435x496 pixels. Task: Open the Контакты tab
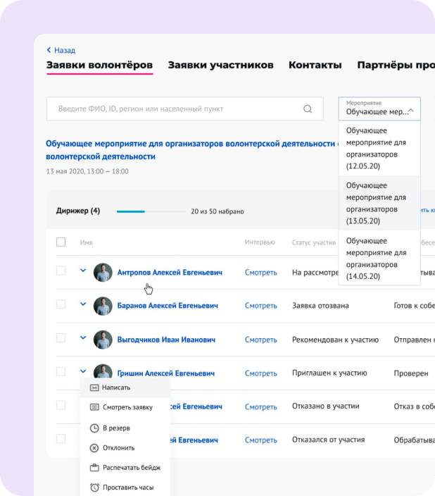(x=315, y=65)
